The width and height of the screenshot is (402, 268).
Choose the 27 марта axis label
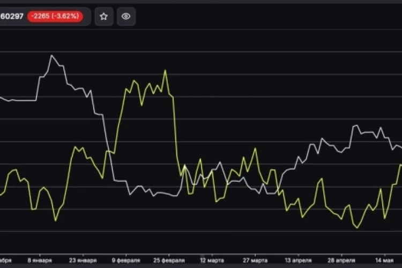tap(255, 260)
